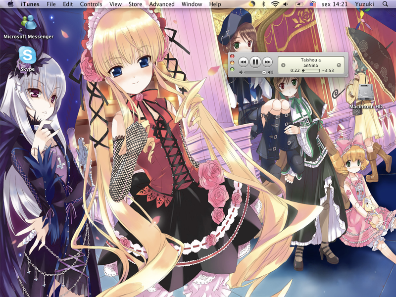
Task: Open the Window menu
Action: [192, 4]
